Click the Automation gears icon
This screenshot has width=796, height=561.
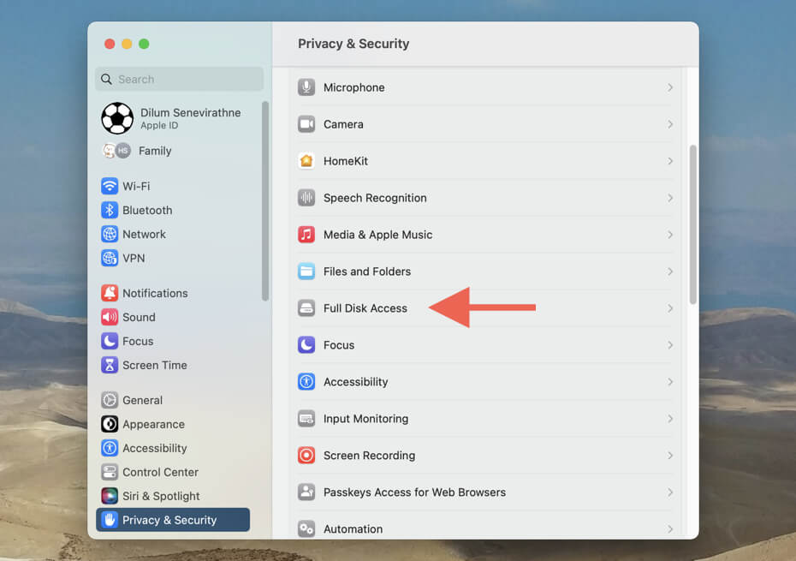coord(306,529)
